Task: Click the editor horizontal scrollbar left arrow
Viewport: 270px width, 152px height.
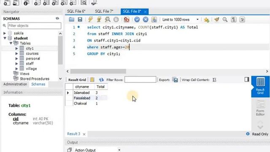Action: point(67,71)
